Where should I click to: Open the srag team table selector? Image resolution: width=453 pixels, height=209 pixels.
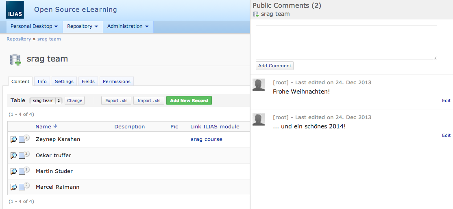pos(46,100)
